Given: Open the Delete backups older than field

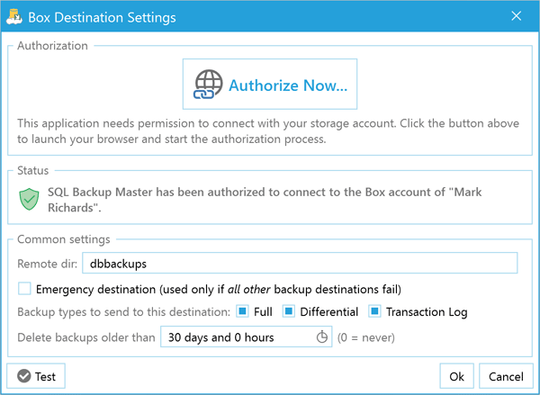Looking at the screenshot, I should pyautogui.click(x=246, y=337).
